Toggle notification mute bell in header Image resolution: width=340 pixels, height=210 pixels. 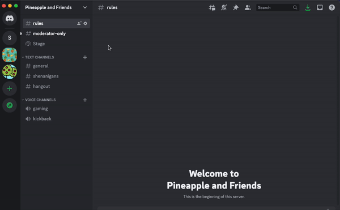[224, 7]
